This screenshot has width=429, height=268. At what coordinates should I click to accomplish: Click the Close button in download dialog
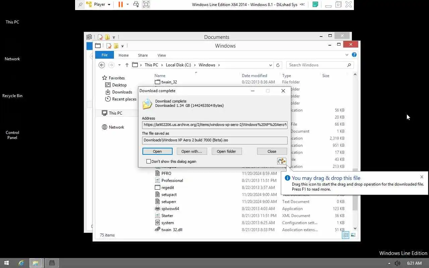[x=272, y=151]
